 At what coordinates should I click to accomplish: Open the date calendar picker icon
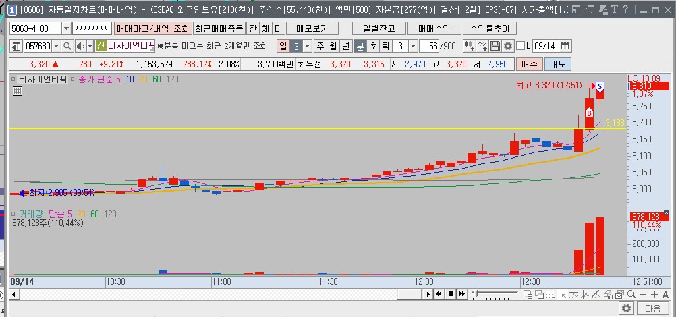tap(565, 46)
